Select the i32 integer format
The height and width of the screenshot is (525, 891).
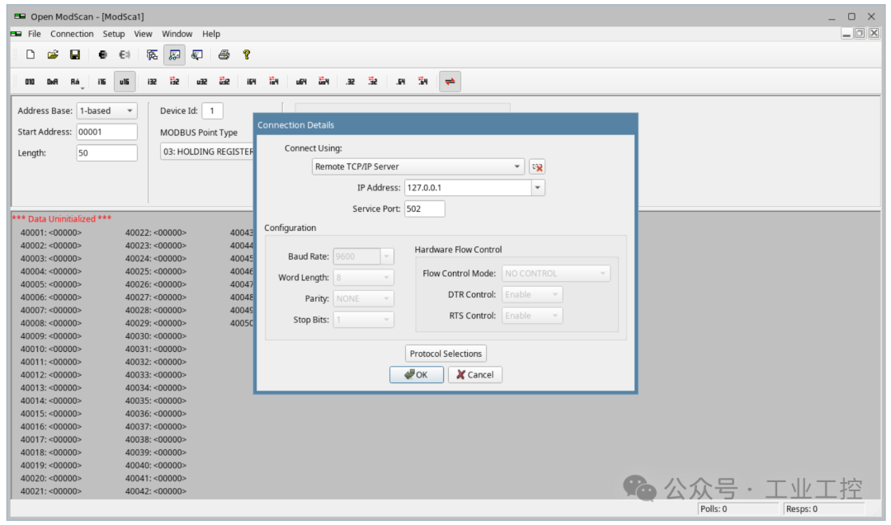click(x=152, y=82)
